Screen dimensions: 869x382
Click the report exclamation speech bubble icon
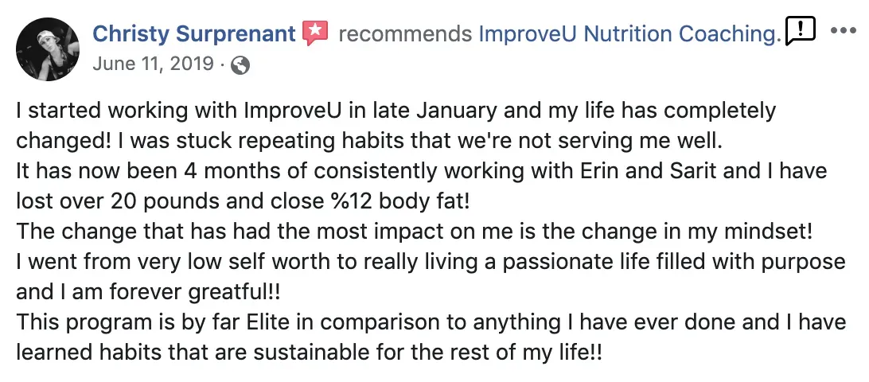coord(801,31)
